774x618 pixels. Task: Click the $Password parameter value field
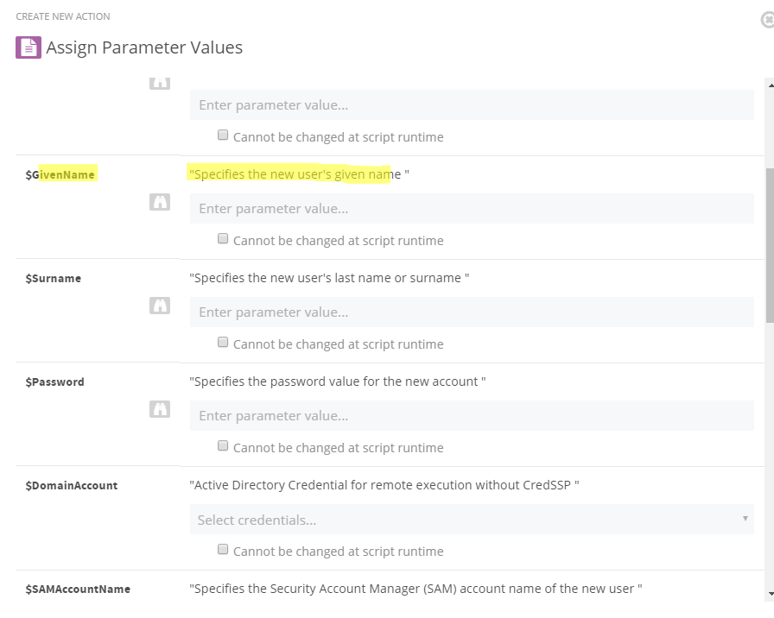tap(472, 416)
